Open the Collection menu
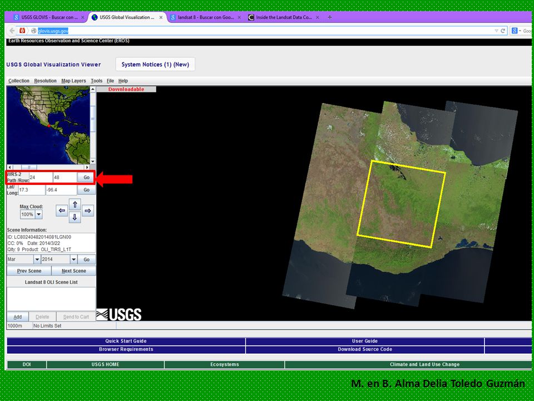The width and height of the screenshot is (534, 401). click(x=19, y=81)
